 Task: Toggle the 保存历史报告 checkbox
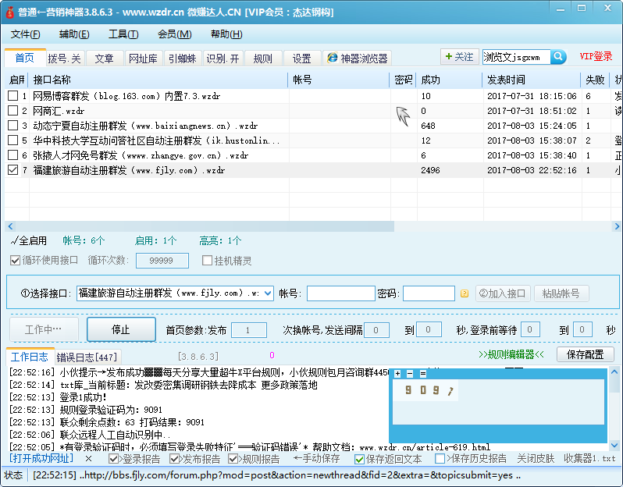pyautogui.click(x=440, y=459)
